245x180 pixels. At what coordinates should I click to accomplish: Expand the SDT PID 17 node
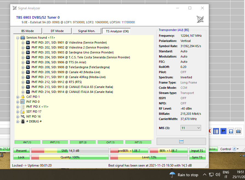coord(18,112)
